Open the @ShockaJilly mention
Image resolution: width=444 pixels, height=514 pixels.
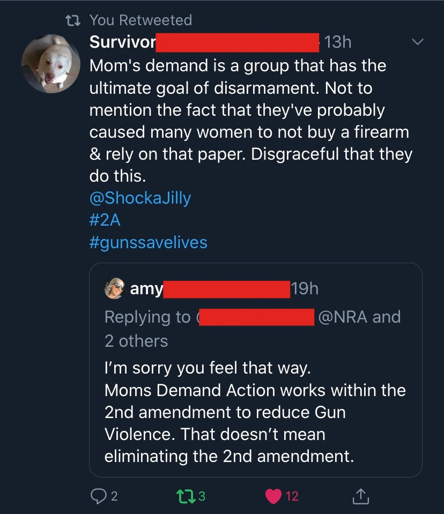140,198
